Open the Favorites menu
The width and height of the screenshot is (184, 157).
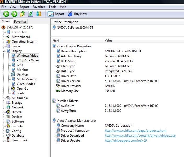pos(39,7)
